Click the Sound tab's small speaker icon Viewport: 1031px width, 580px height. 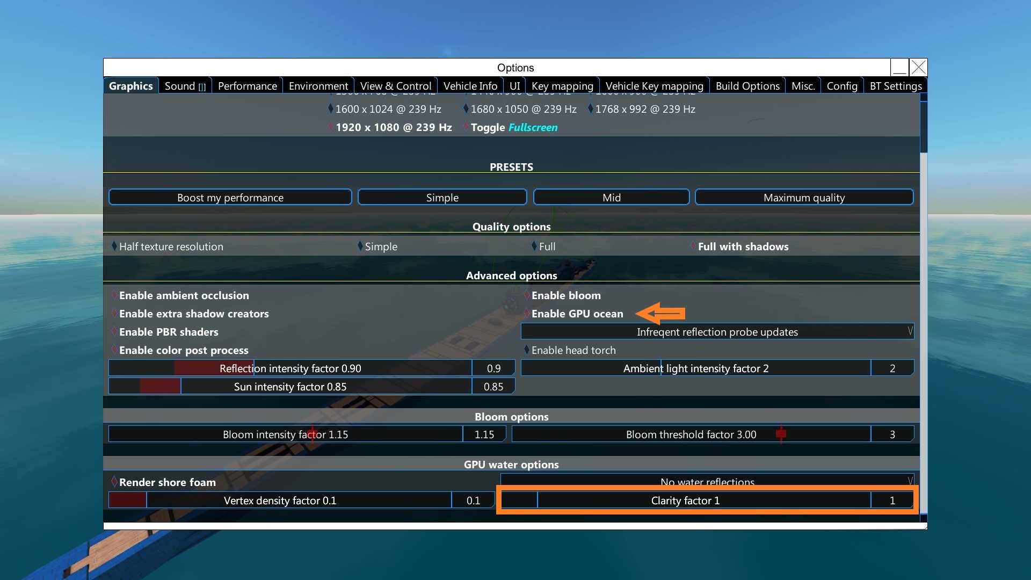click(x=202, y=87)
